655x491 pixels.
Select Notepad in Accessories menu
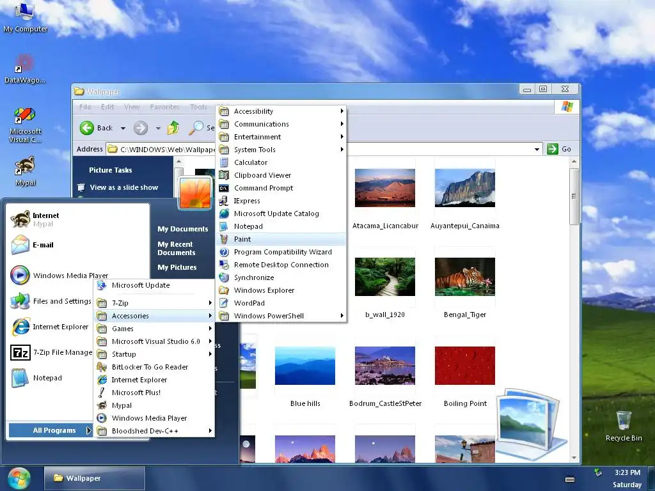[281, 226]
